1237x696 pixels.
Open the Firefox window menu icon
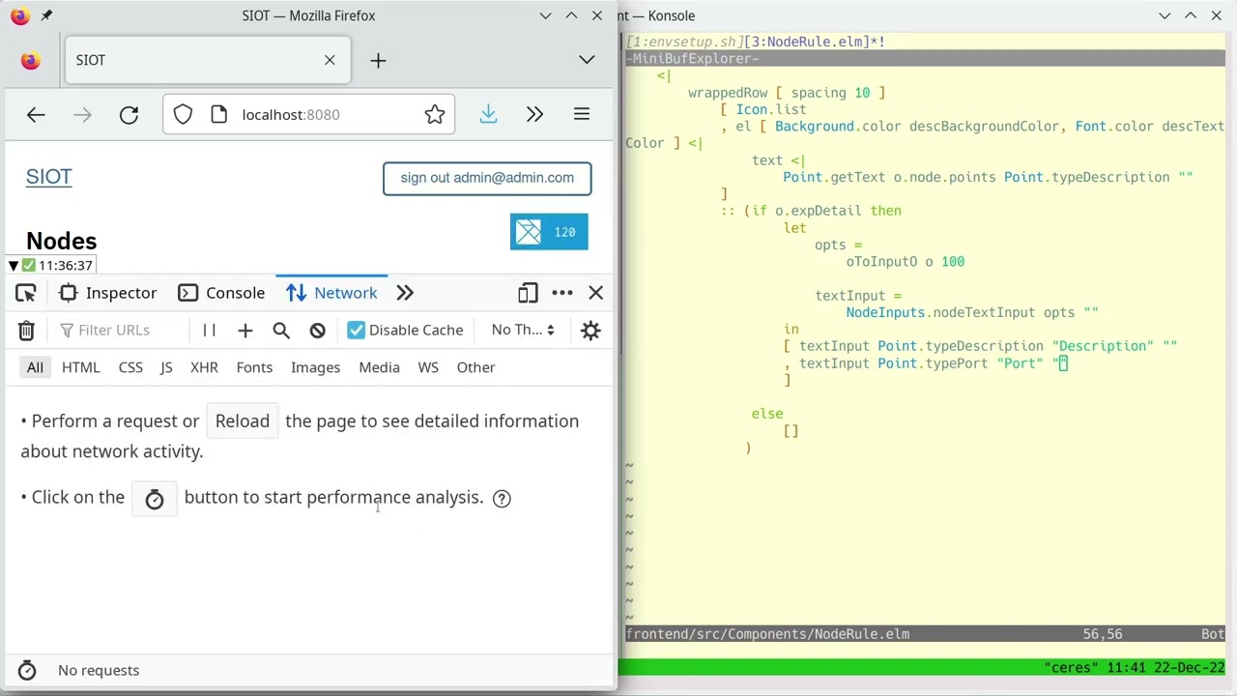(x=19, y=15)
